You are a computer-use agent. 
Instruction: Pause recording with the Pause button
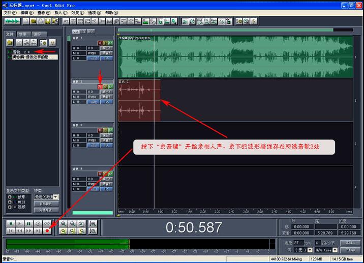coord(29,224)
